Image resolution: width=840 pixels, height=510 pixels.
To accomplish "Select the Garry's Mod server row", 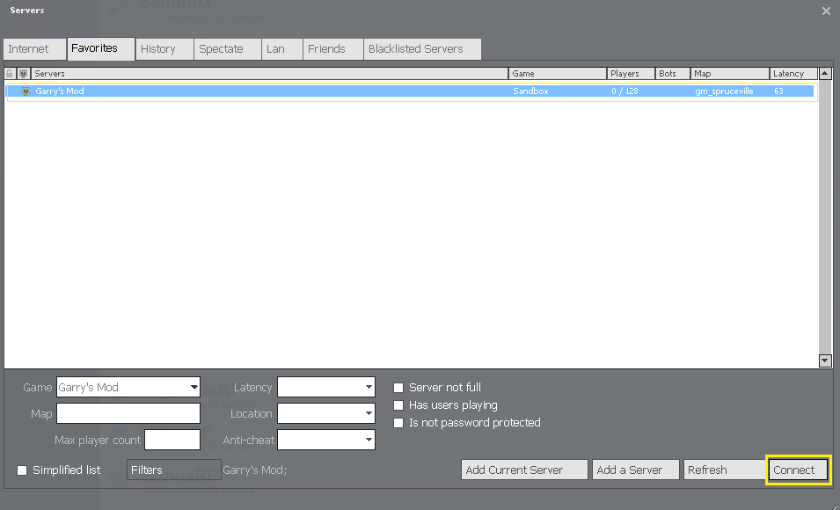I will 412,91.
